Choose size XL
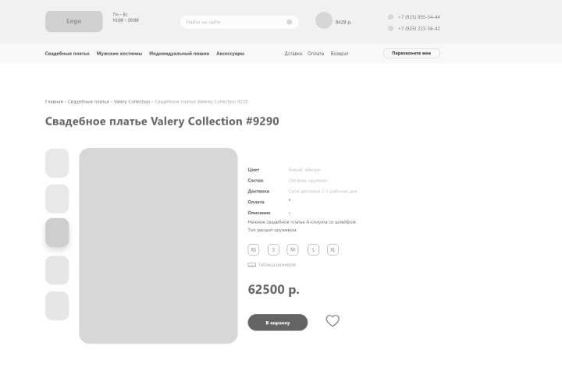The height and width of the screenshot is (374, 562). pyautogui.click(x=333, y=249)
